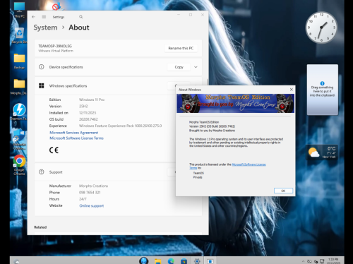Launch Microsoft Edge from the taskbar
This screenshot has height=264, width=353.
tap(171, 261)
